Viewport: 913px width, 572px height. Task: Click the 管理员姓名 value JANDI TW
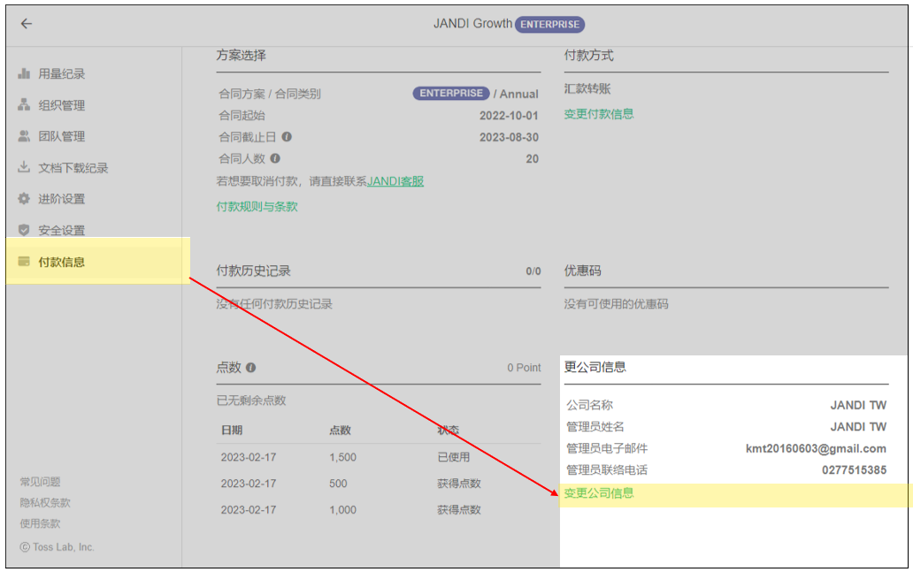[x=858, y=427]
